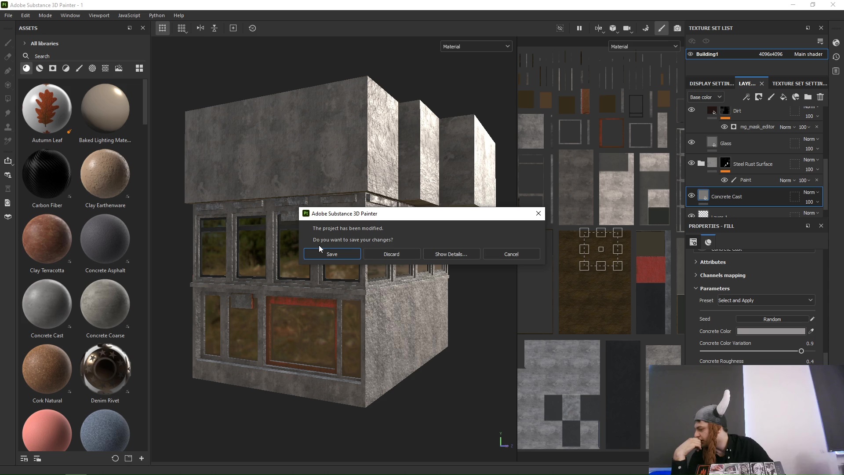Hide the Dirt layer
This screenshot has height=475, width=844.
(x=691, y=110)
